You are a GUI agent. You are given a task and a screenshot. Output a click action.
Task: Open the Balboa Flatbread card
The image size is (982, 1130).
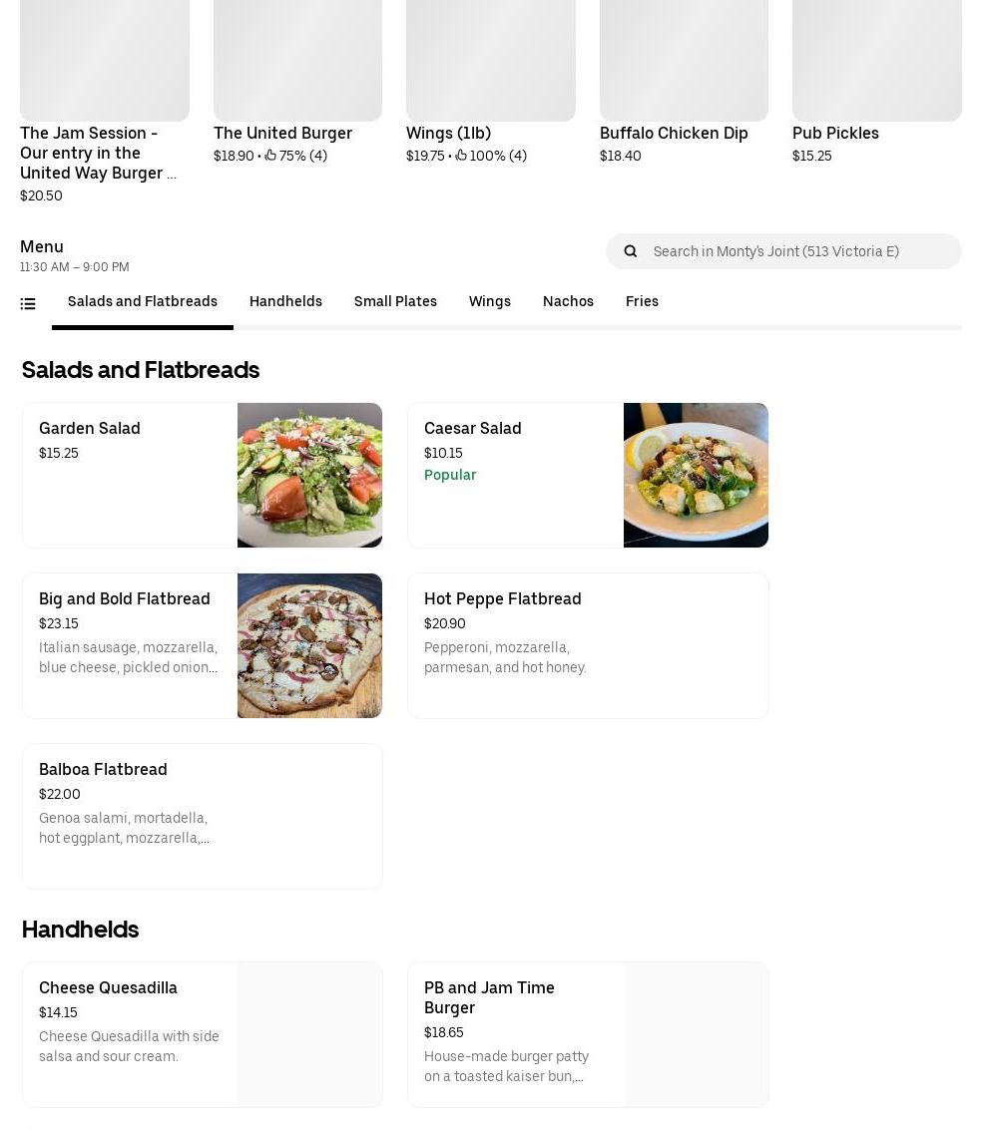(x=202, y=816)
